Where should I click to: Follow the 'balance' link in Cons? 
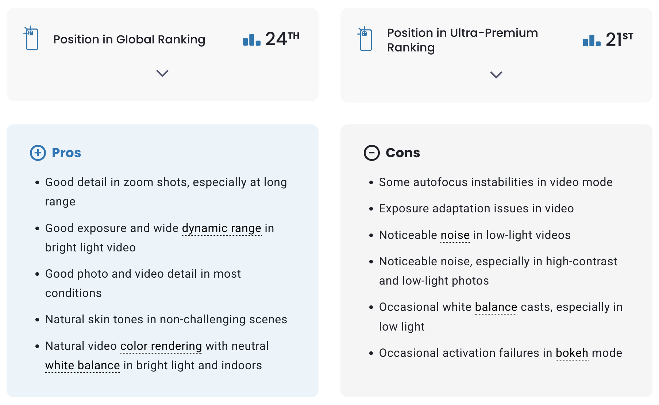click(x=496, y=307)
